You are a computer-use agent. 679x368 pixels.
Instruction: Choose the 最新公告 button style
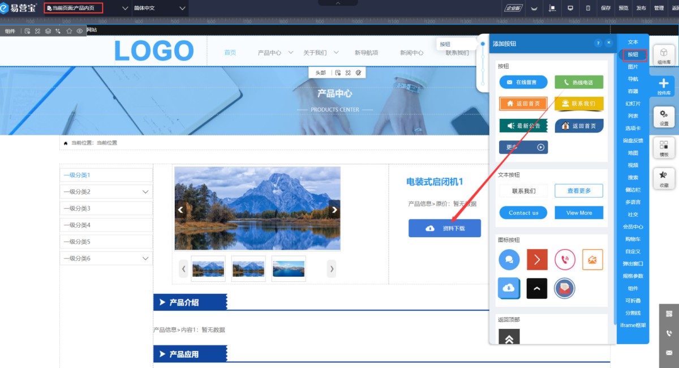click(x=523, y=126)
